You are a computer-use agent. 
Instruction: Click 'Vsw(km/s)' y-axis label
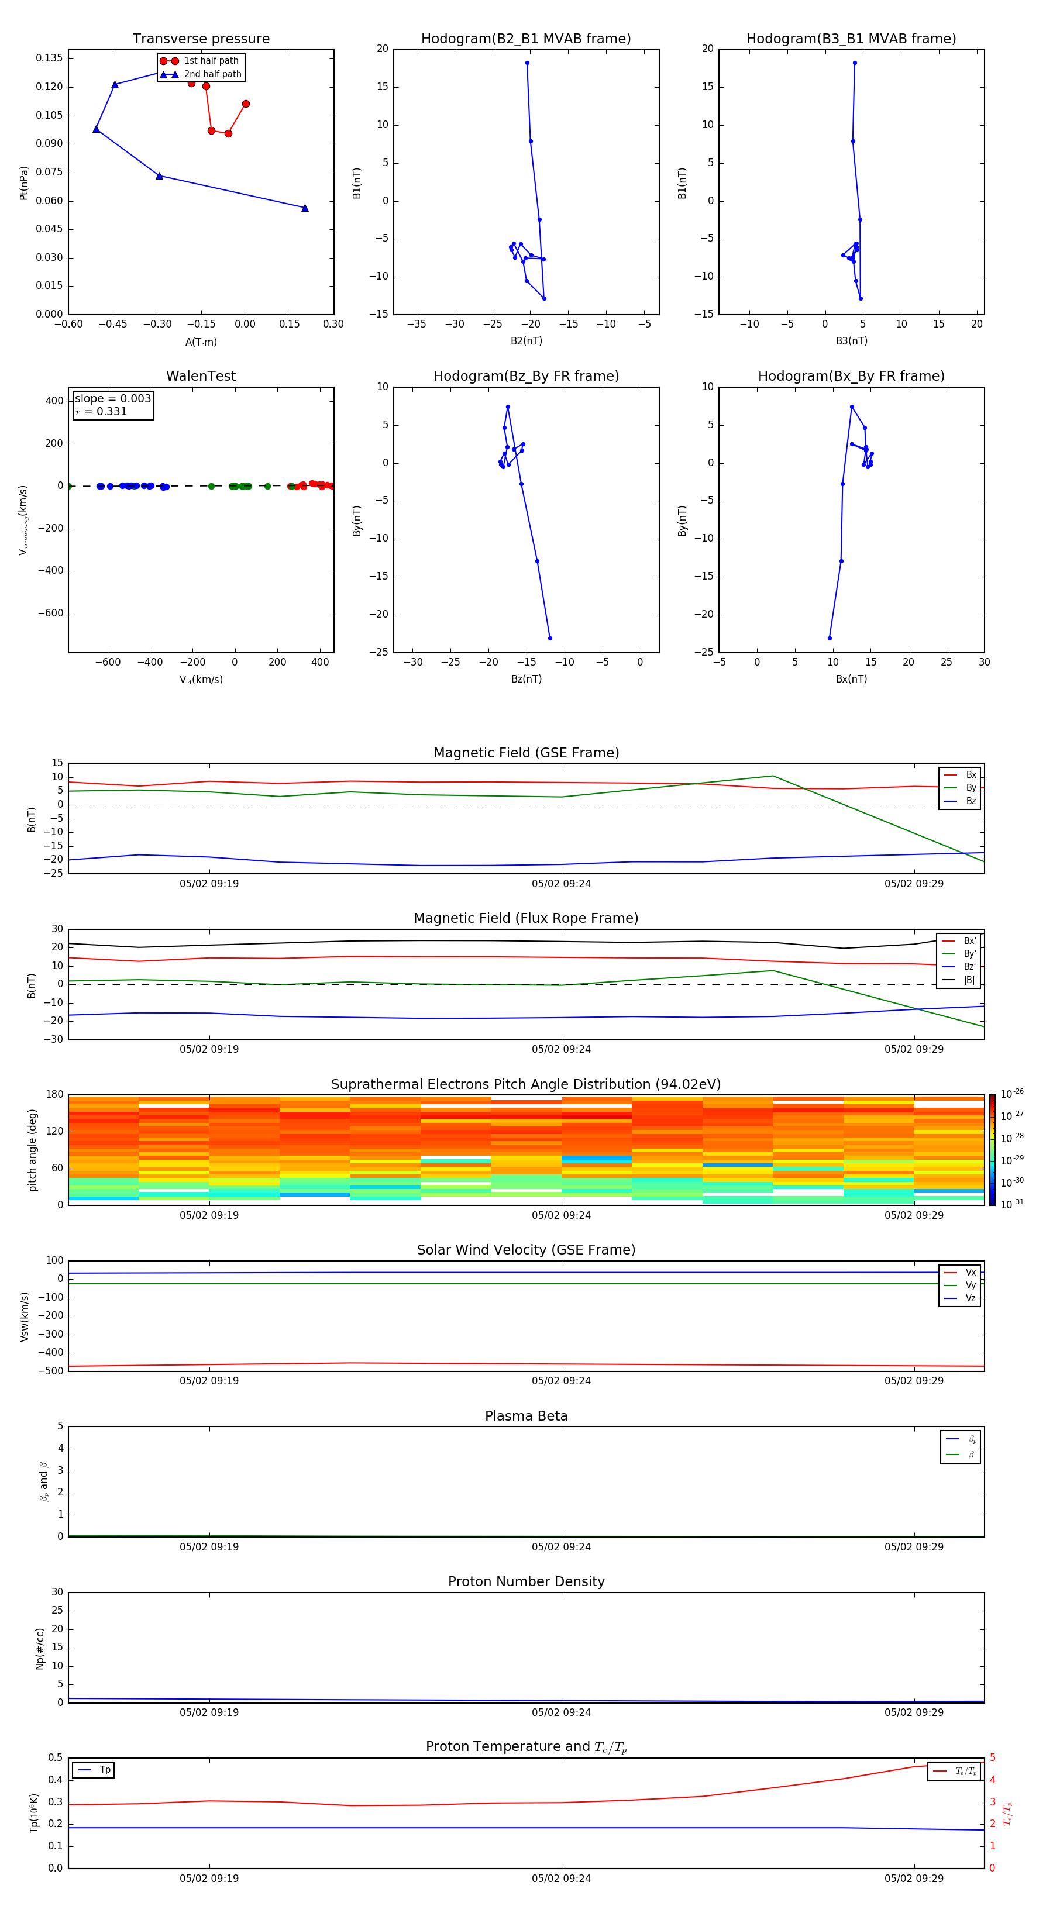click(x=24, y=1316)
